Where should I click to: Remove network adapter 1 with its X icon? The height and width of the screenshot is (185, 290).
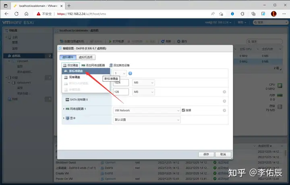(x=224, y=110)
